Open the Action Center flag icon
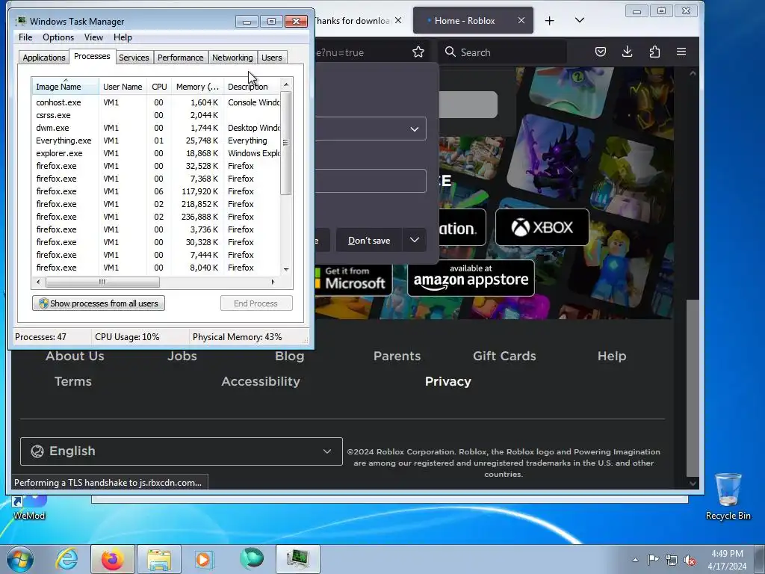Image resolution: width=765 pixels, height=574 pixels. [x=653, y=560]
